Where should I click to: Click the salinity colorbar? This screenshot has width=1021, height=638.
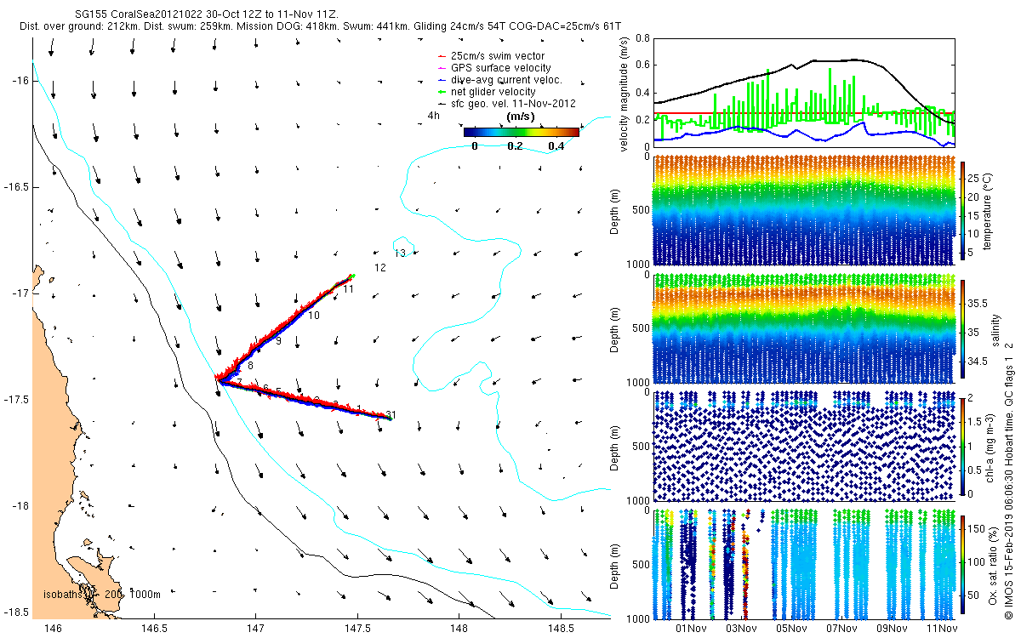point(963,328)
